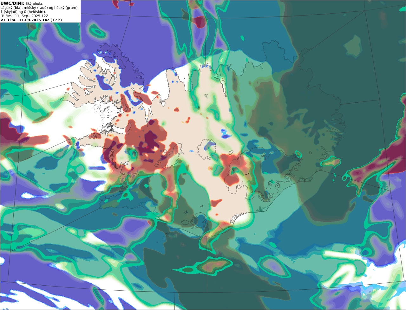Click the '1 (skýjað) og 0 (heiðskírt).' line
Image resolution: width=406 pixels, height=310 pixels.
click(x=23, y=11)
